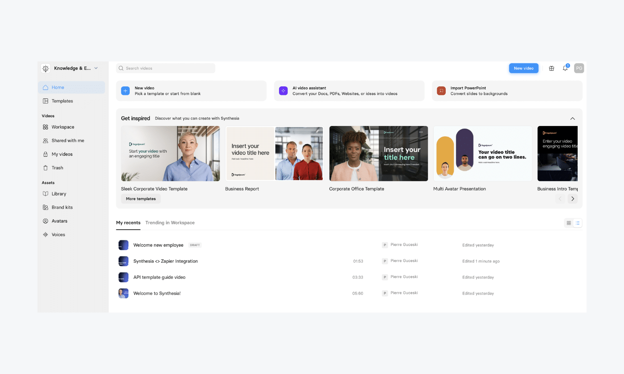Click the blue New video button
This screenshot has height=374, width=624.
(524, 68)
